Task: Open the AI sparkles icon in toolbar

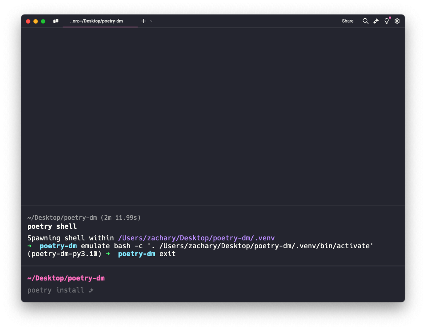Action: [376, 21]
